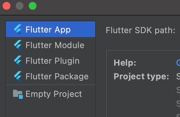Select the Flutter App project type
180x117 pixels.
(51, 29)
